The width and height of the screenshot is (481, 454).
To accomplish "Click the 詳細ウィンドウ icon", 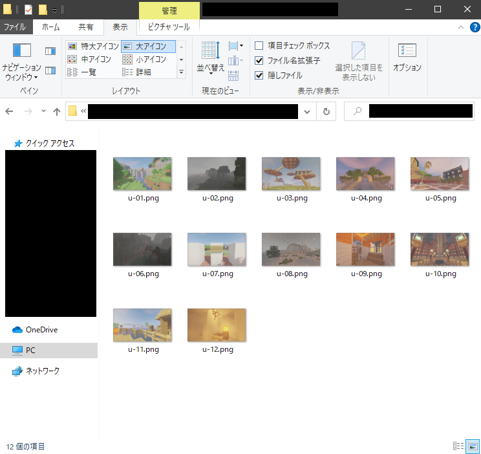I will [x=50, y=70].
